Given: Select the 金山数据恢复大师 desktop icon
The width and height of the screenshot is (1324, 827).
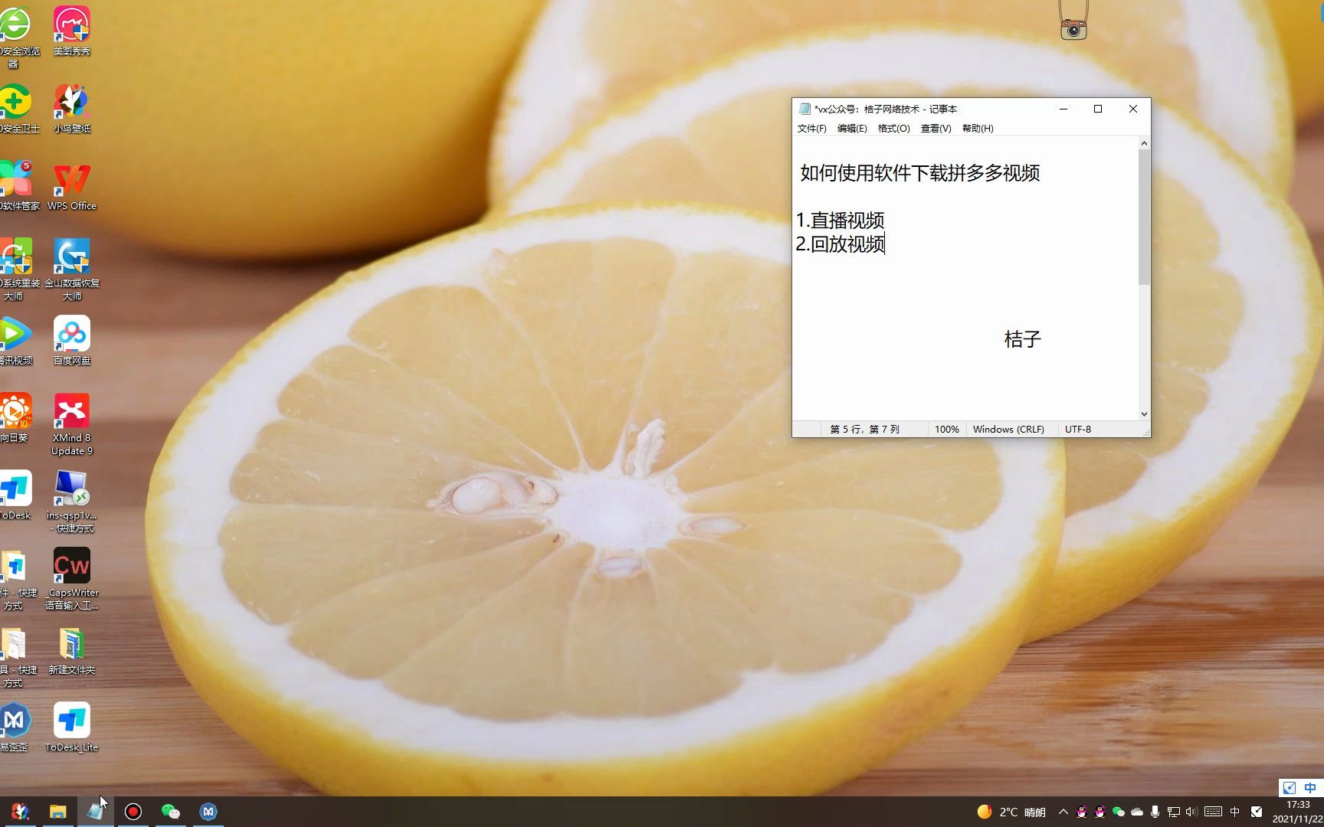Looking at the screenshot, I should [72, 270].
